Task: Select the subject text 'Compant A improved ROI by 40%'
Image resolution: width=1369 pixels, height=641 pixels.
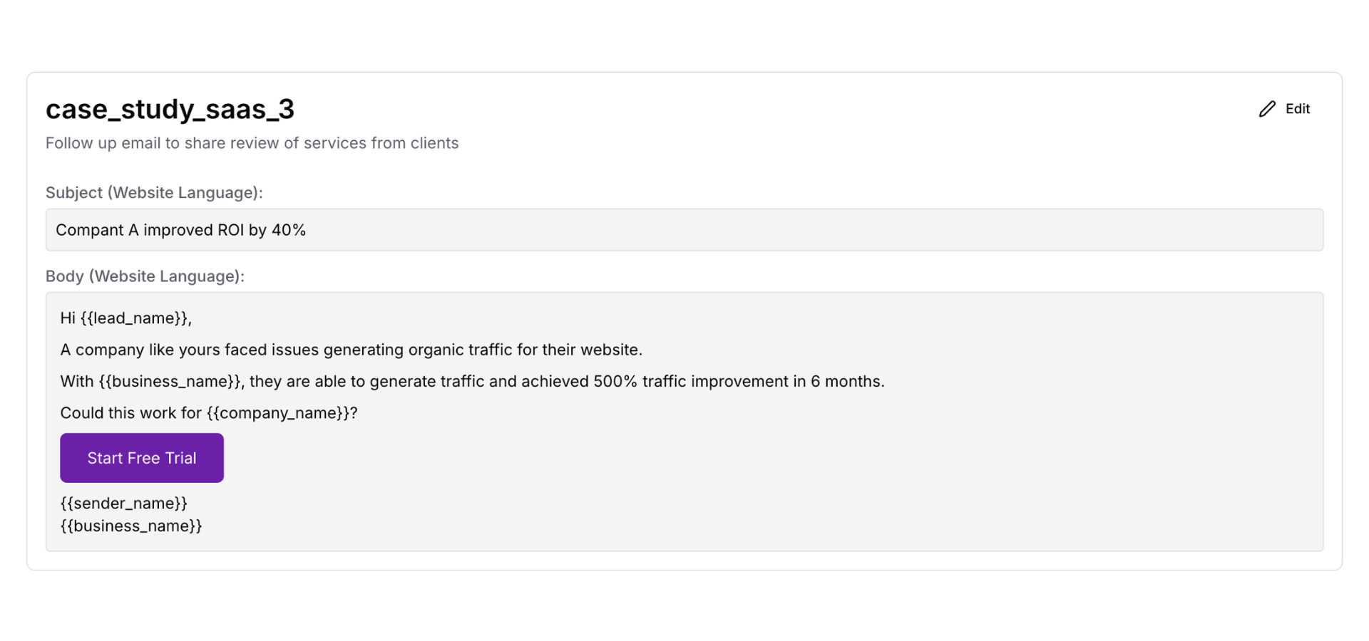Action: pyautogui.click(x=180, y=229)
